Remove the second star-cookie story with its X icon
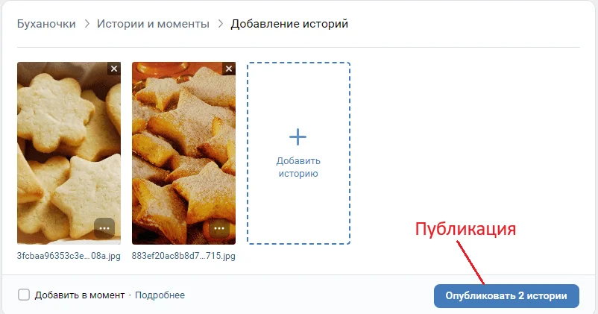 click(229, 69)
